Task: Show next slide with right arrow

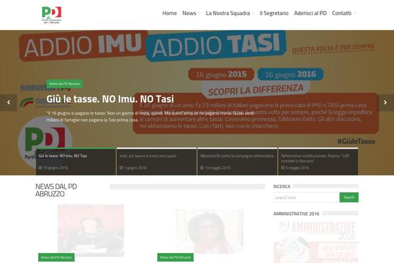Action: click(x=385, y=103)
